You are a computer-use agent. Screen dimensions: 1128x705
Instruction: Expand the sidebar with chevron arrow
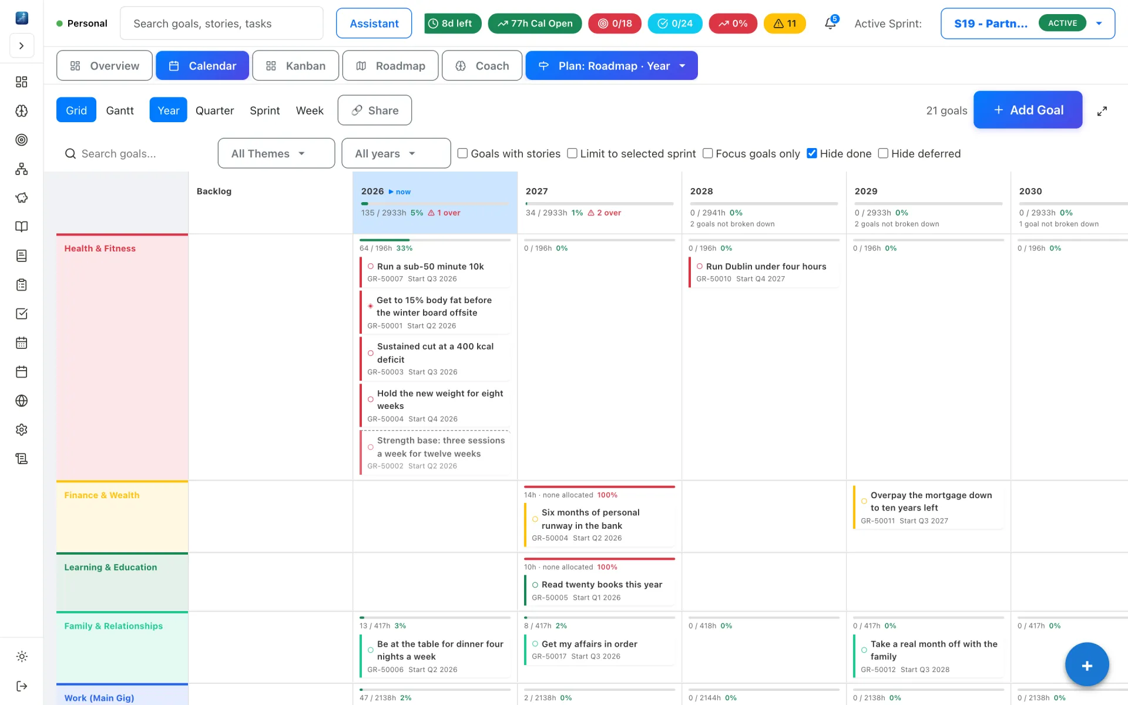[x=22, y=46]
